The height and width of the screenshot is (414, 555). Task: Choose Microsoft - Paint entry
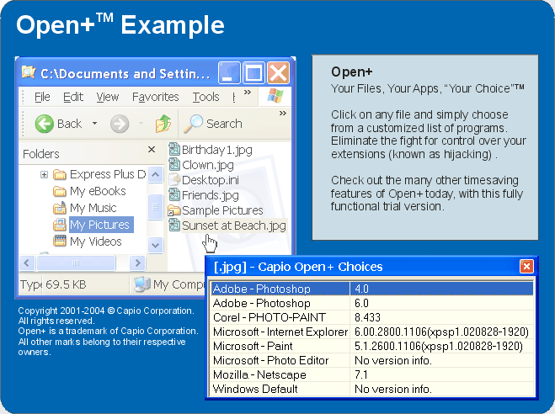click(371, 346)
